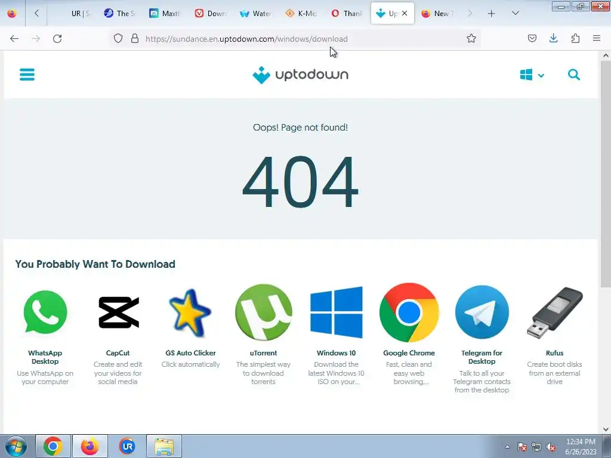Click the scrollbar down arrow
The height and width of the screenshot is (458, 611).
(x=606, y=429)
